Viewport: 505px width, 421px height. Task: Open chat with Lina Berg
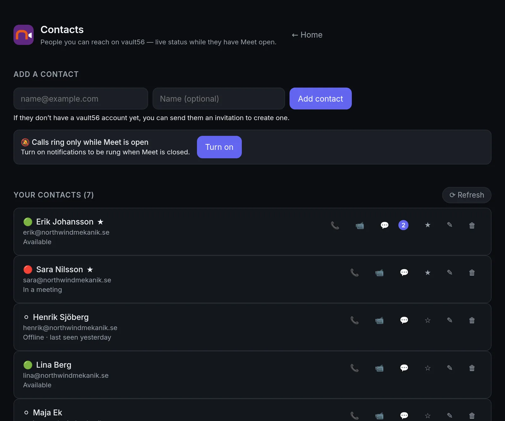404,368
